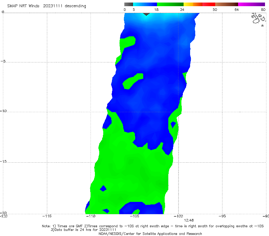
Task: Click the color bar label '50'
Action: 215,9
